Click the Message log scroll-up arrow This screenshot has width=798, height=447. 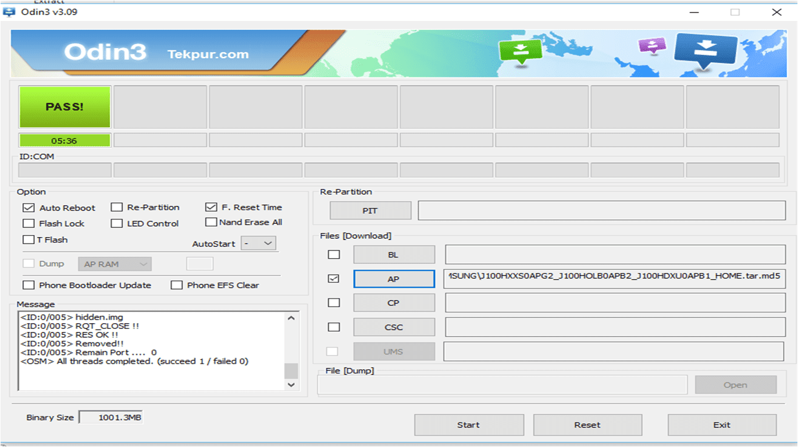click(291, 318)
